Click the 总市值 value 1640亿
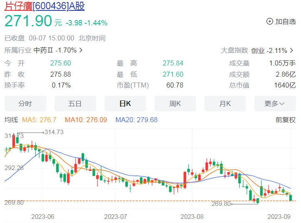 pos(285,85)
